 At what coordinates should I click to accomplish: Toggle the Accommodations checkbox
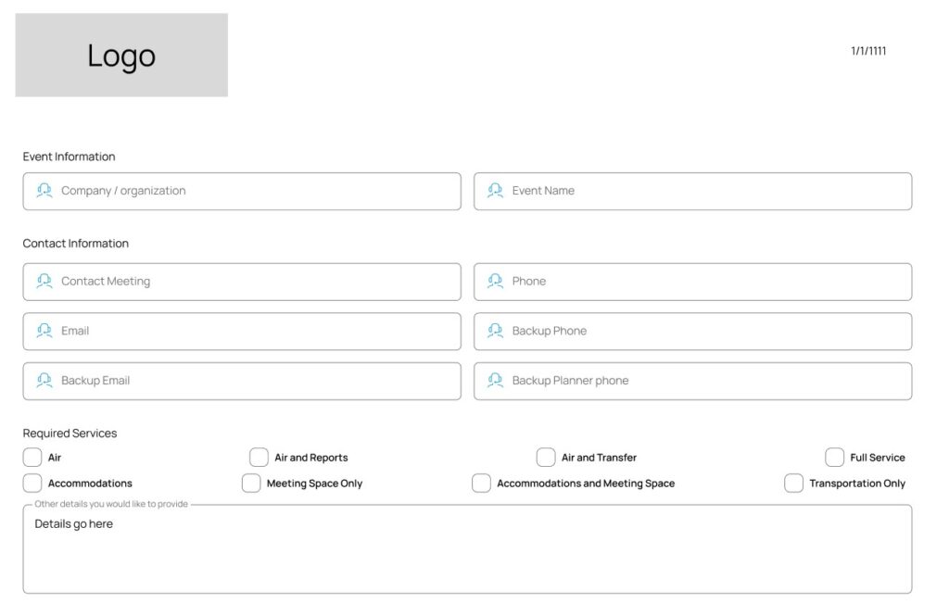click(x=32, y=484)
